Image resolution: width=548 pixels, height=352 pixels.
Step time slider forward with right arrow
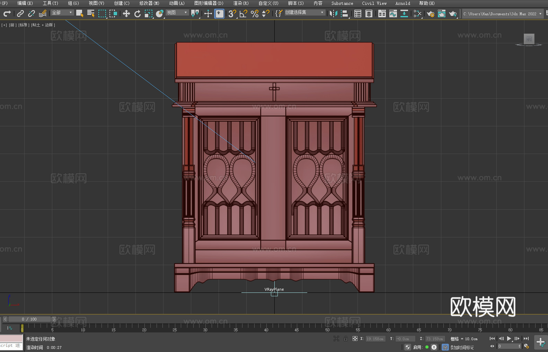pos(54,319)
